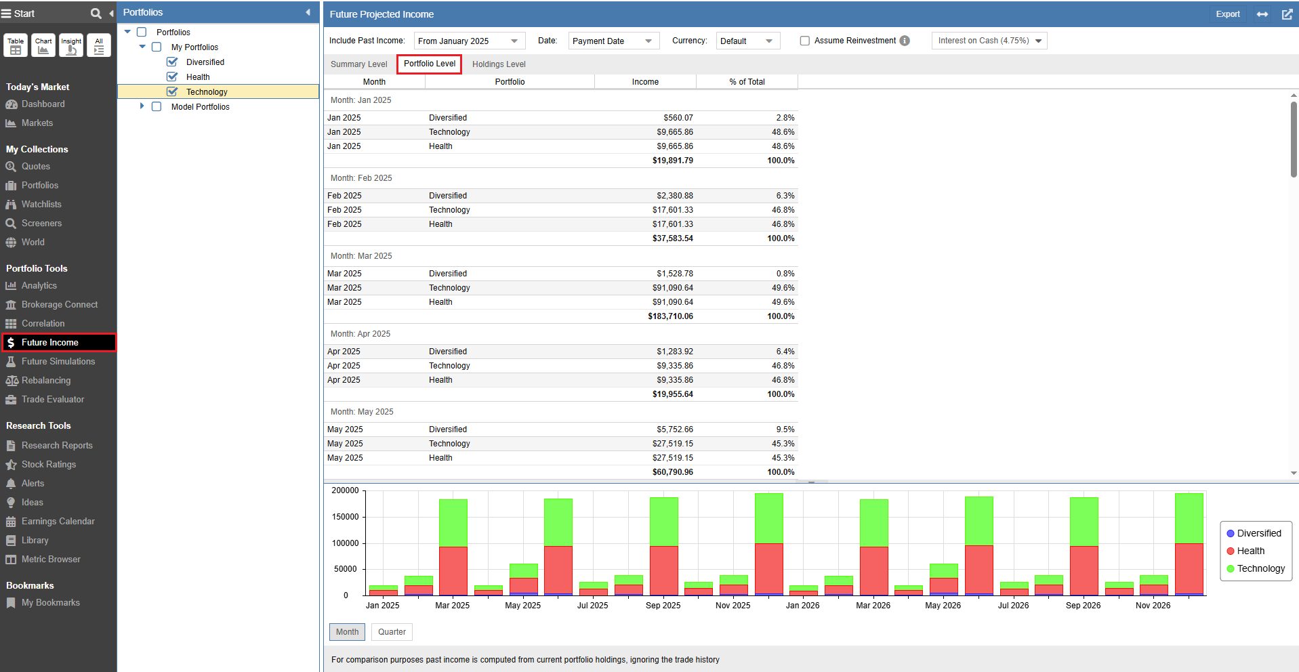Open the Include Past Income dropdown

469,41
